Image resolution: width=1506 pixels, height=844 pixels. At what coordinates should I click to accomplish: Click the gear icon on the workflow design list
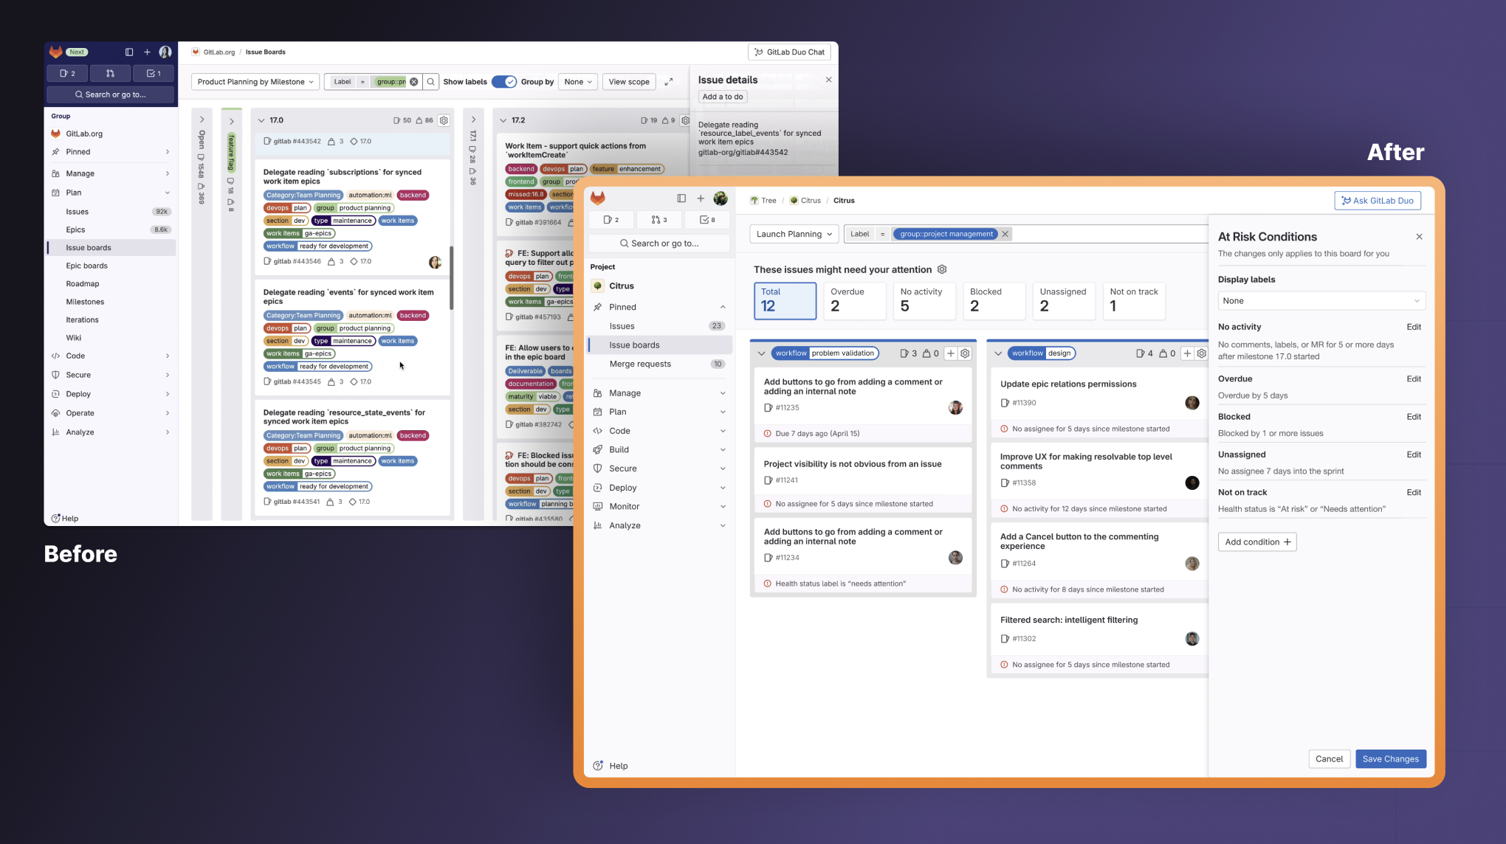coord(1201,353)
